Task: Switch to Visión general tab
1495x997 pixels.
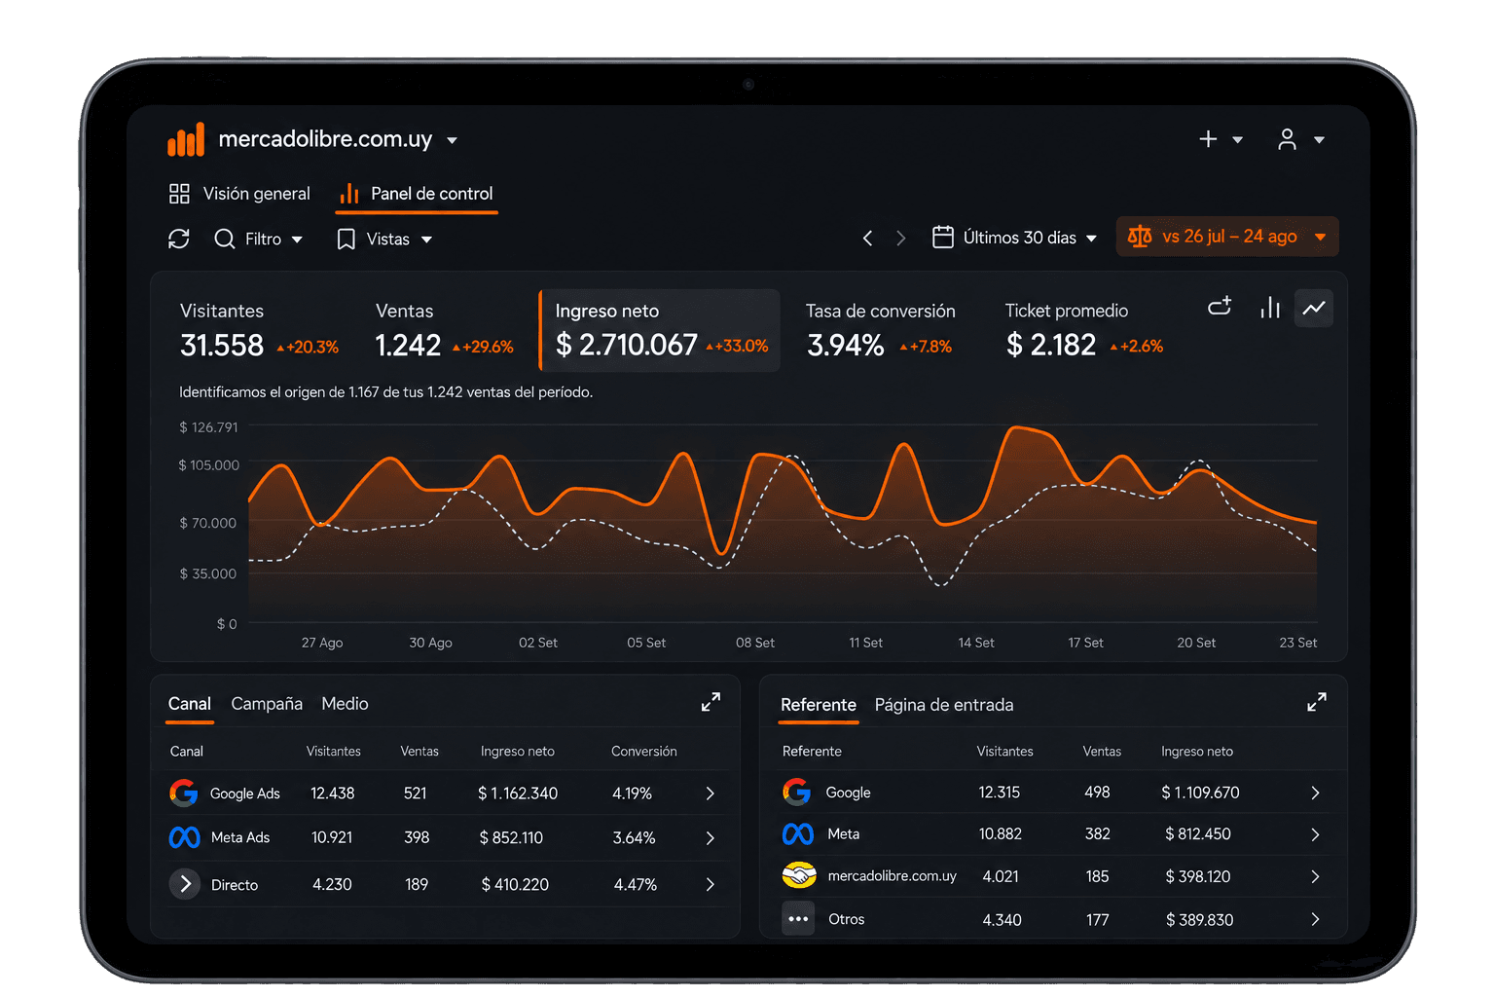Action: coord(239,194)
